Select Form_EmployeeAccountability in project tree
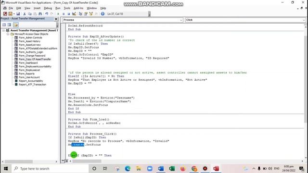 tap(35, 66)
